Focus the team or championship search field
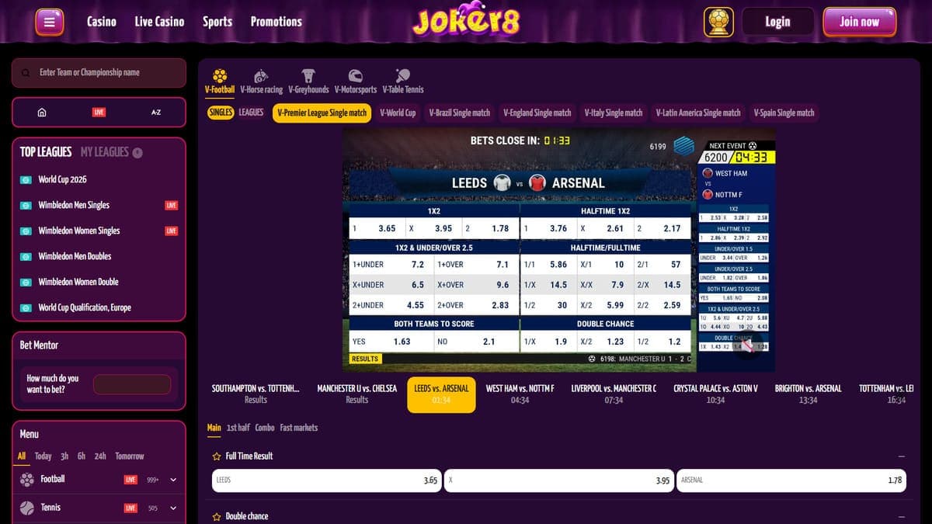This screenshot has height=524, width=932. coord(99,73)
